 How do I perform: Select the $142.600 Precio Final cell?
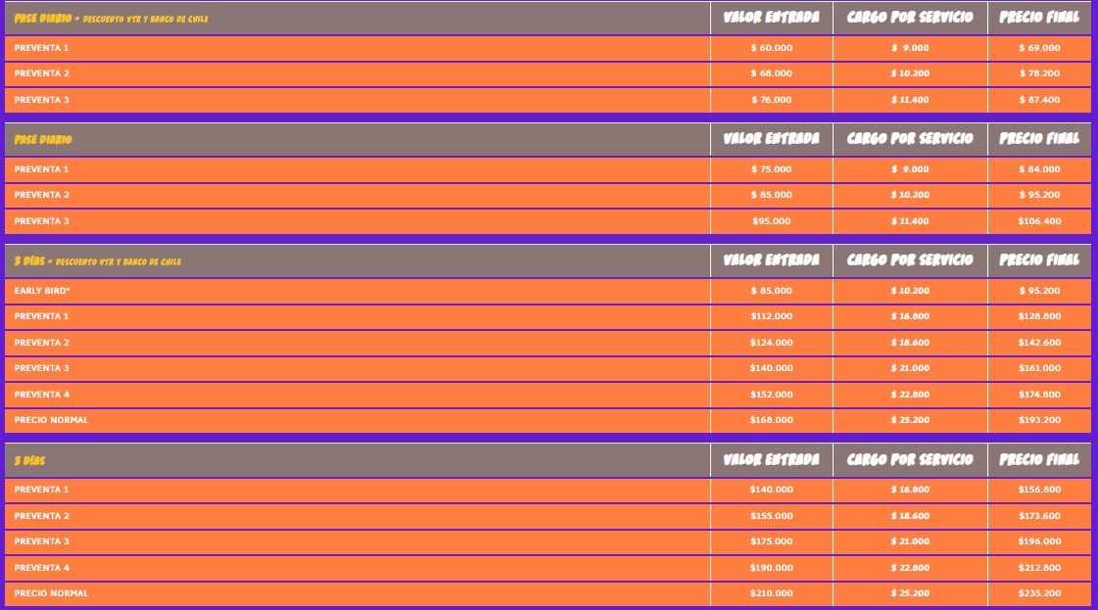pyautogui.click(x=1039, y=343)
